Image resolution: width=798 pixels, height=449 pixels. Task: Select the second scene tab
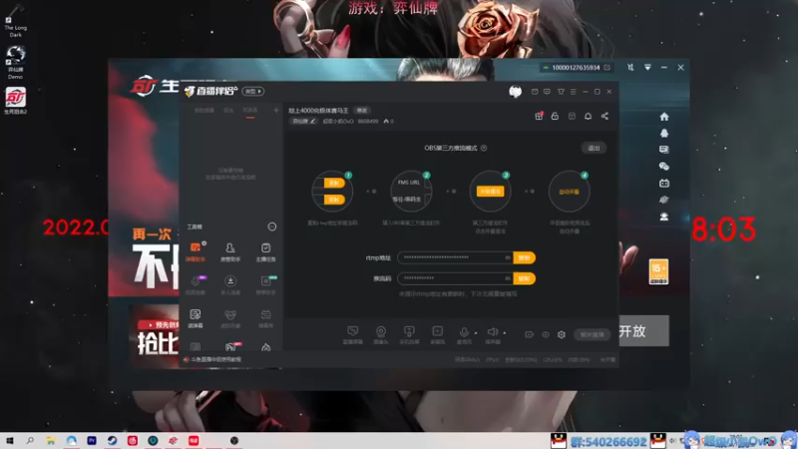point(228,111)
